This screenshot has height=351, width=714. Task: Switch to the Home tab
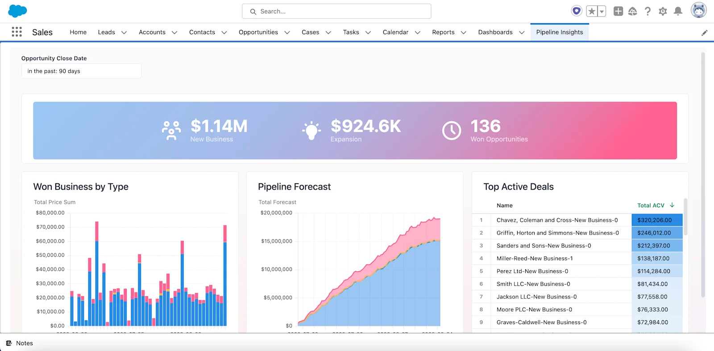pyautogui.click(x=78, y=32)
